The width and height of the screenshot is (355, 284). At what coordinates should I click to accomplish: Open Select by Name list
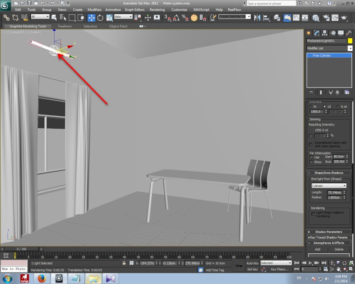coord(63,17)
